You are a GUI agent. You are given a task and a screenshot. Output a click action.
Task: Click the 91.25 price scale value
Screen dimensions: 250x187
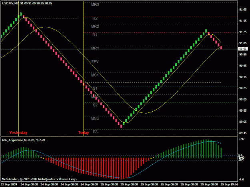pyautogui.click(x=243, y=32)
